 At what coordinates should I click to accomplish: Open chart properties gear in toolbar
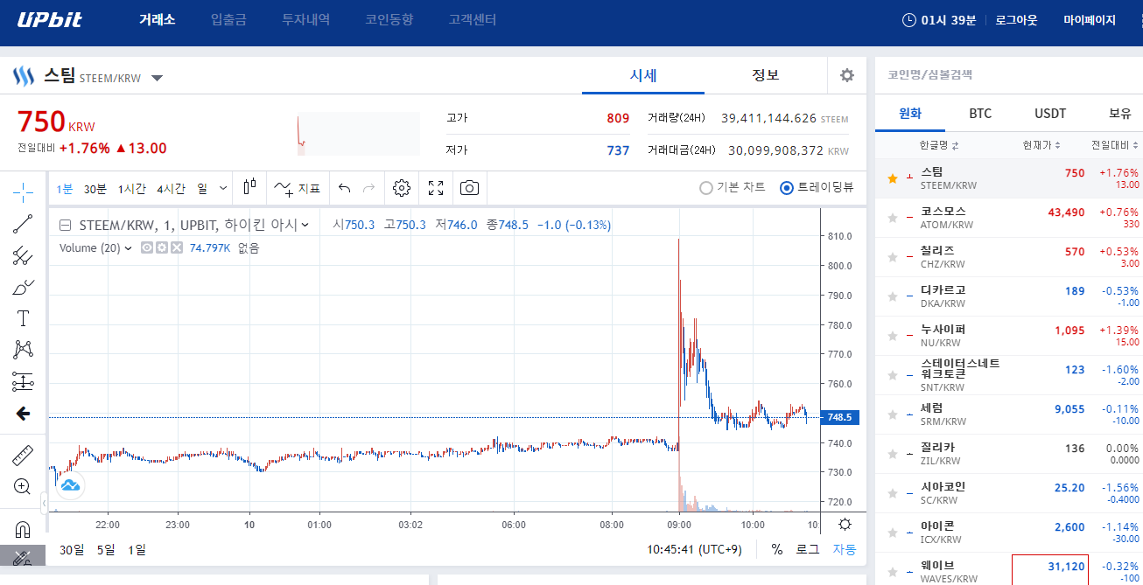(x=402, y=188)
